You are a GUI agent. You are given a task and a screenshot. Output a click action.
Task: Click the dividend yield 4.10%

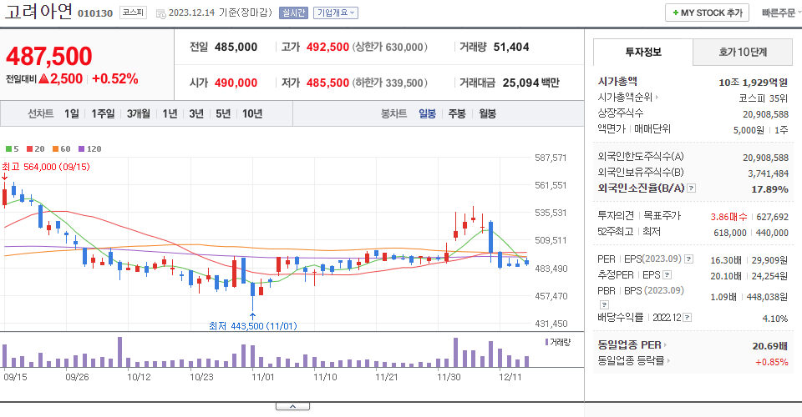coord(775,319)
